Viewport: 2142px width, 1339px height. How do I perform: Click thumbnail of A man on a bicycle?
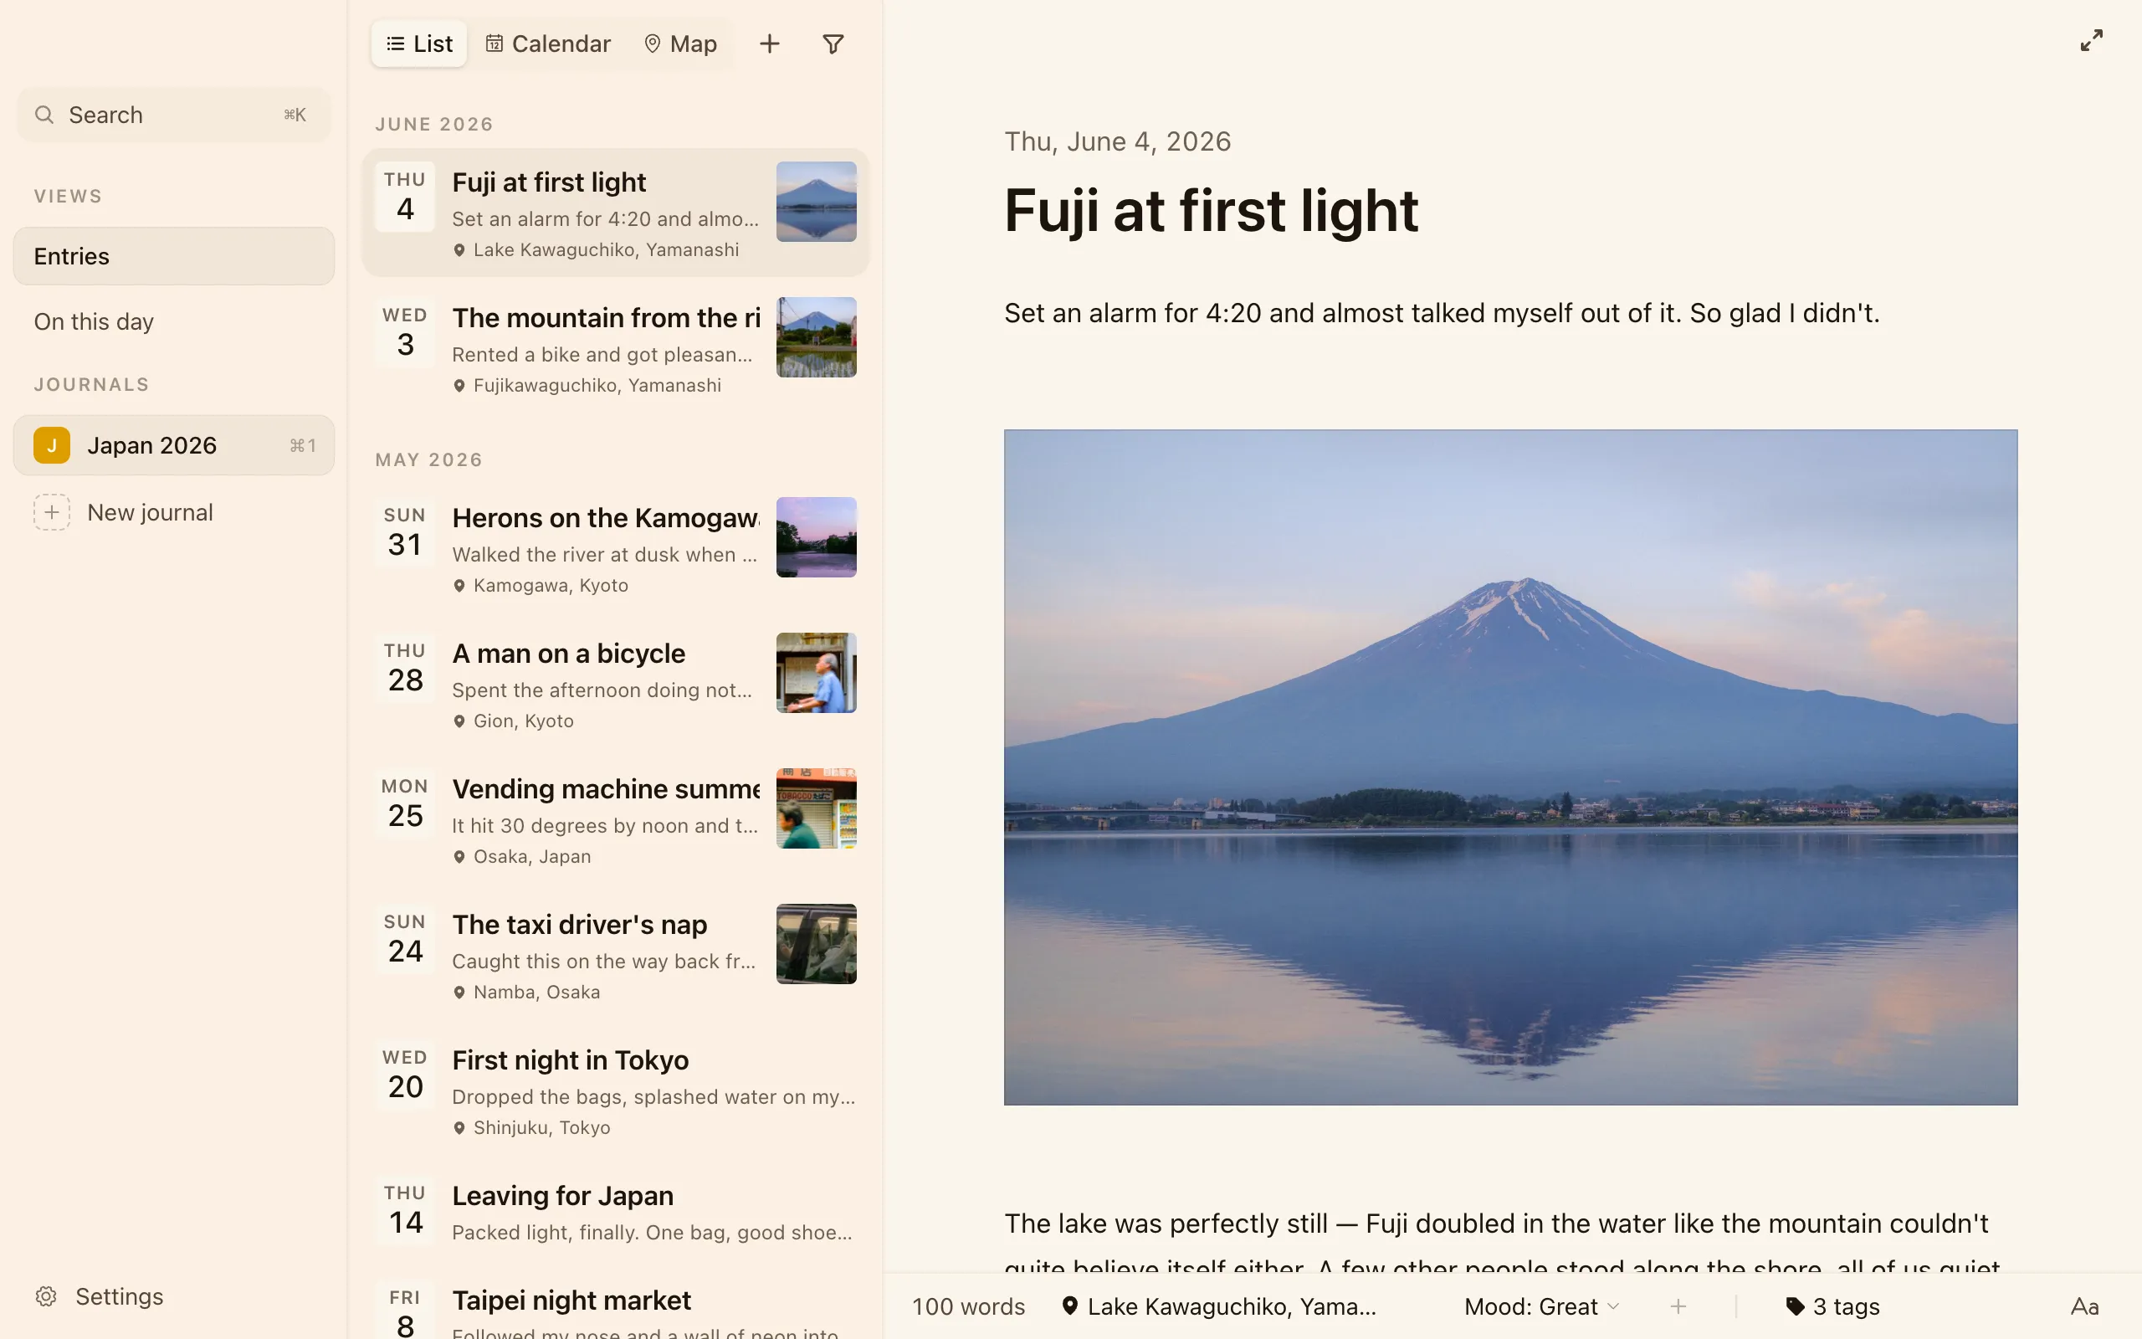click(816, 672)
